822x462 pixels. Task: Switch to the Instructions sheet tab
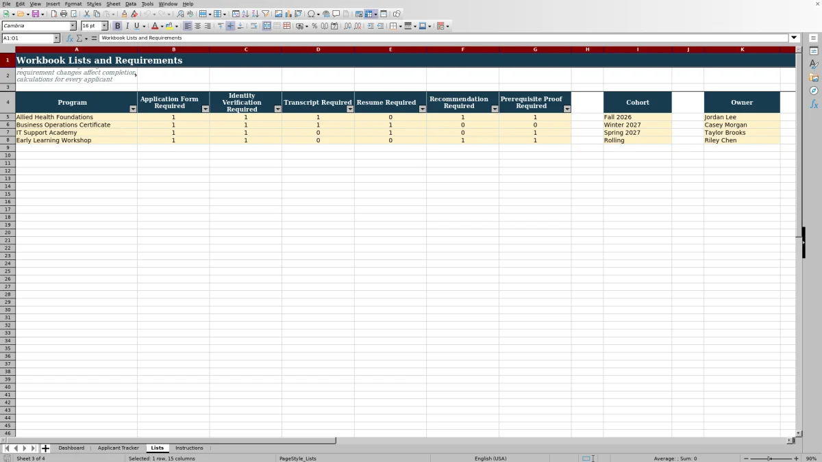pos(189,448)
